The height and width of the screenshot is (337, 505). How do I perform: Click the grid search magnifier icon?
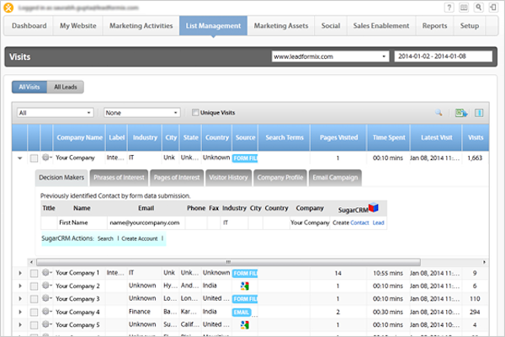[438, 112]
